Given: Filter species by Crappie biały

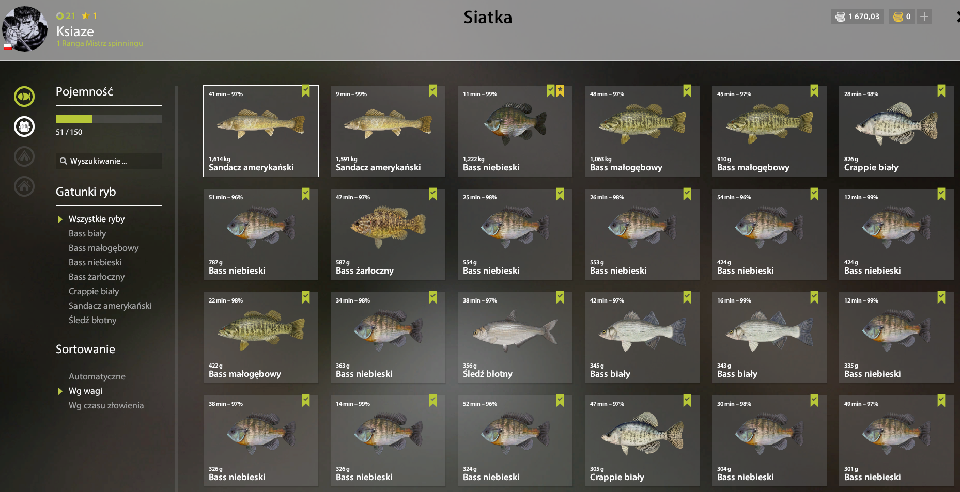Looking at the screenshot, I should pos(94,291).
